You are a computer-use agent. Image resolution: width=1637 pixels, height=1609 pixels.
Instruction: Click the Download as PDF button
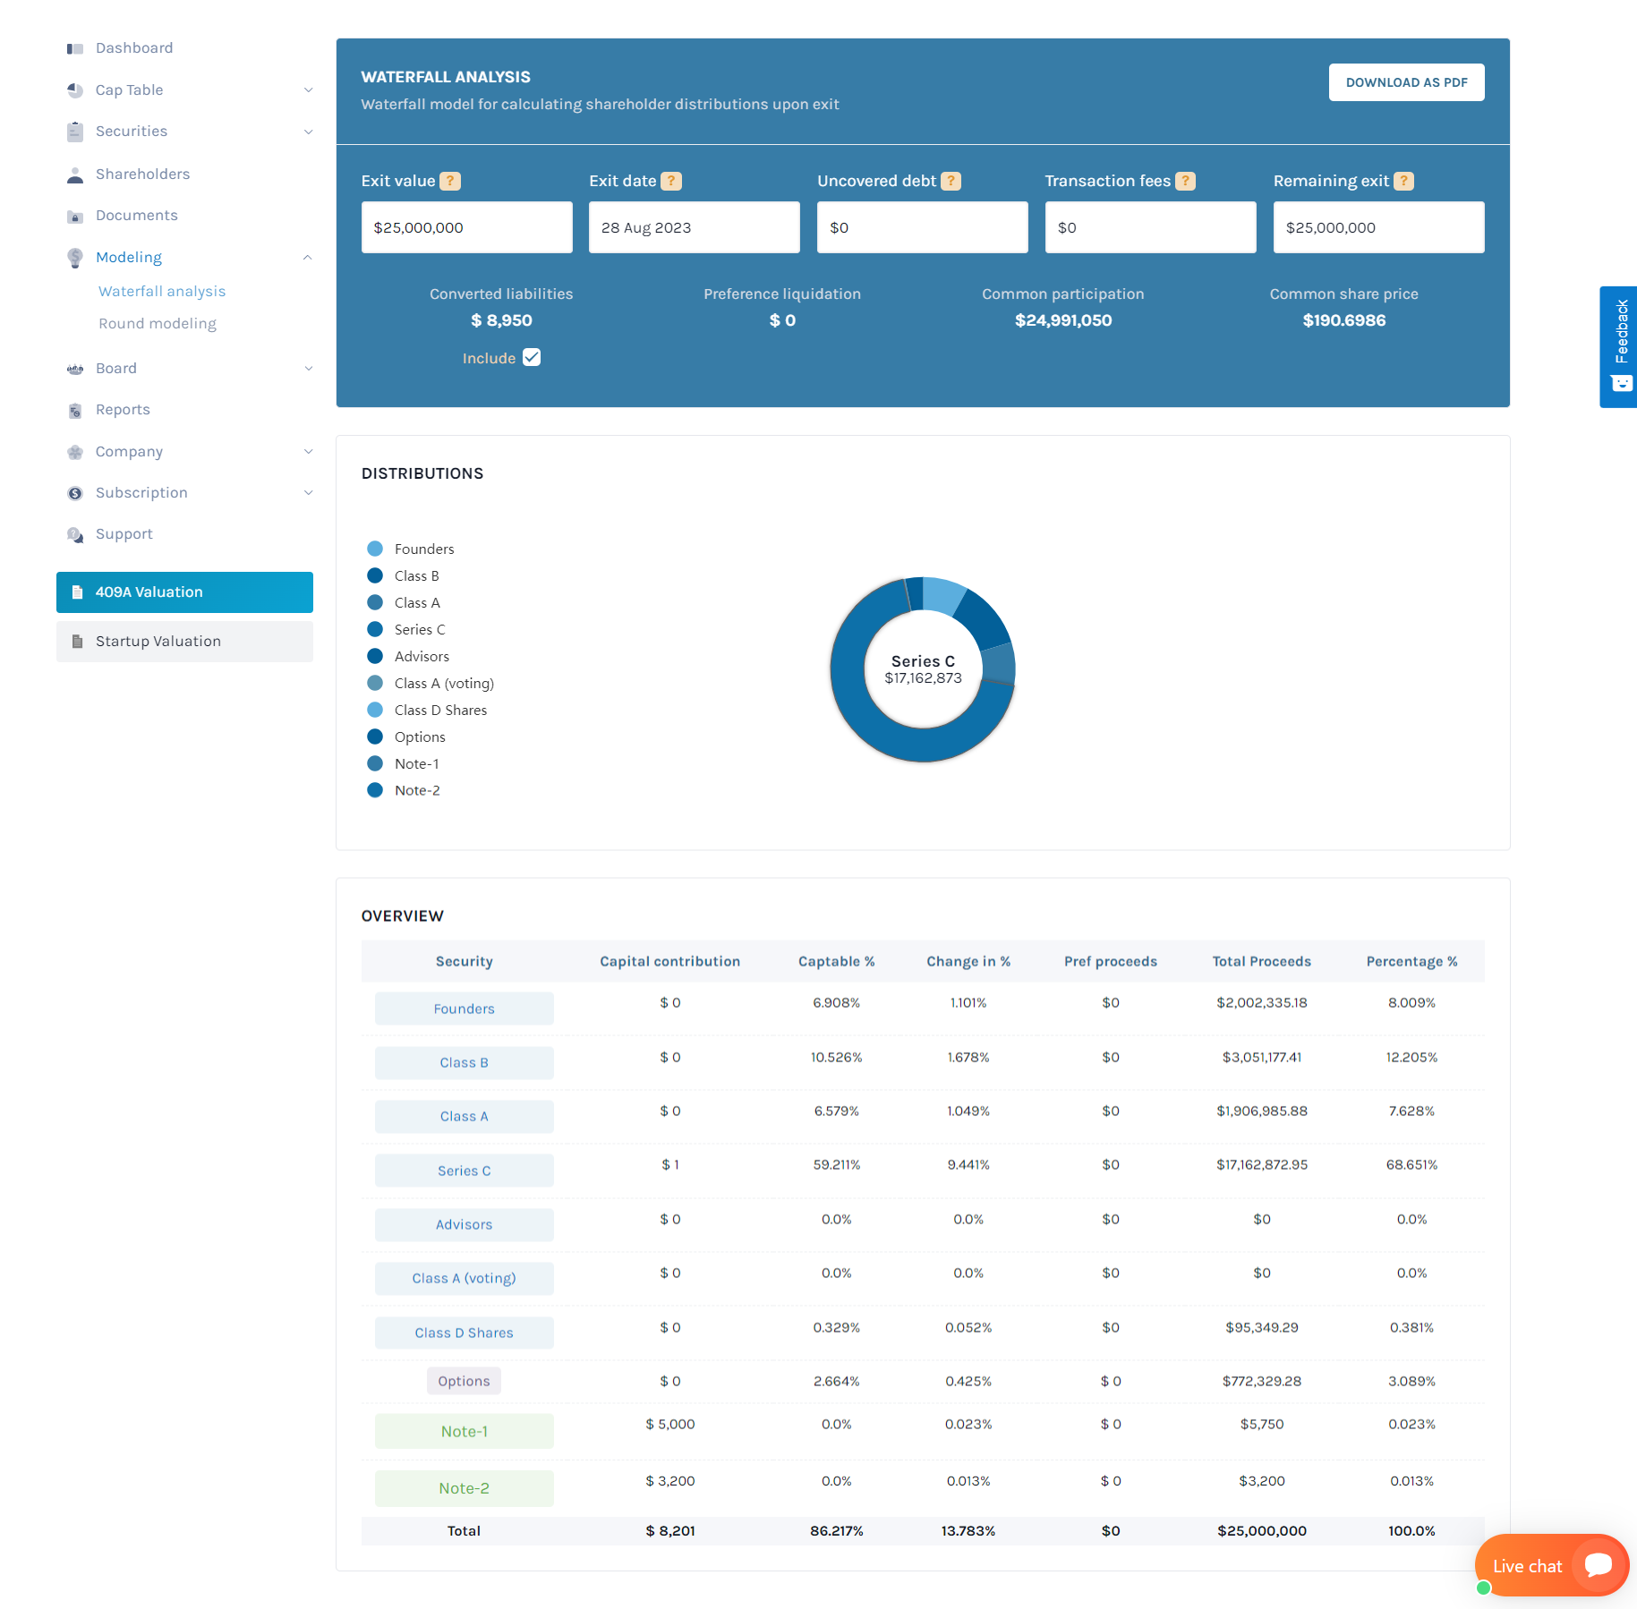coord(1406,81)
